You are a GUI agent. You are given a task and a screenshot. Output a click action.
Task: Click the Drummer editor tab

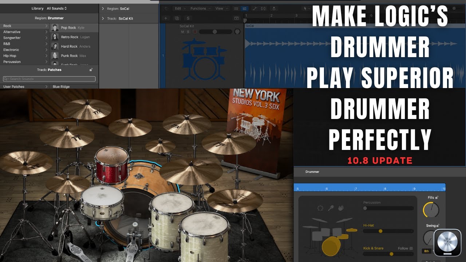pyautogui.click(x=312, y=172)
